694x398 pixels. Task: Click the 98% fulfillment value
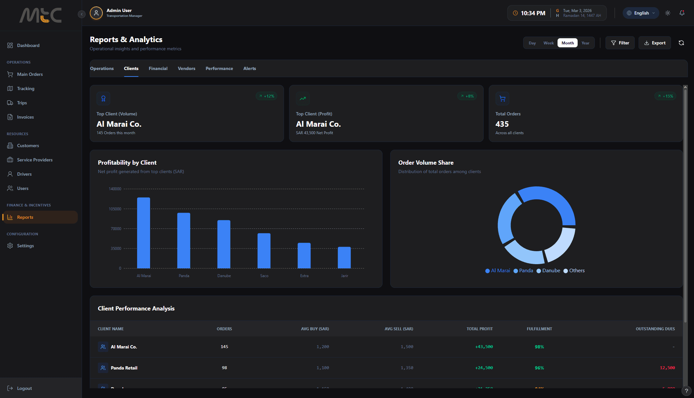pos(539,347)
